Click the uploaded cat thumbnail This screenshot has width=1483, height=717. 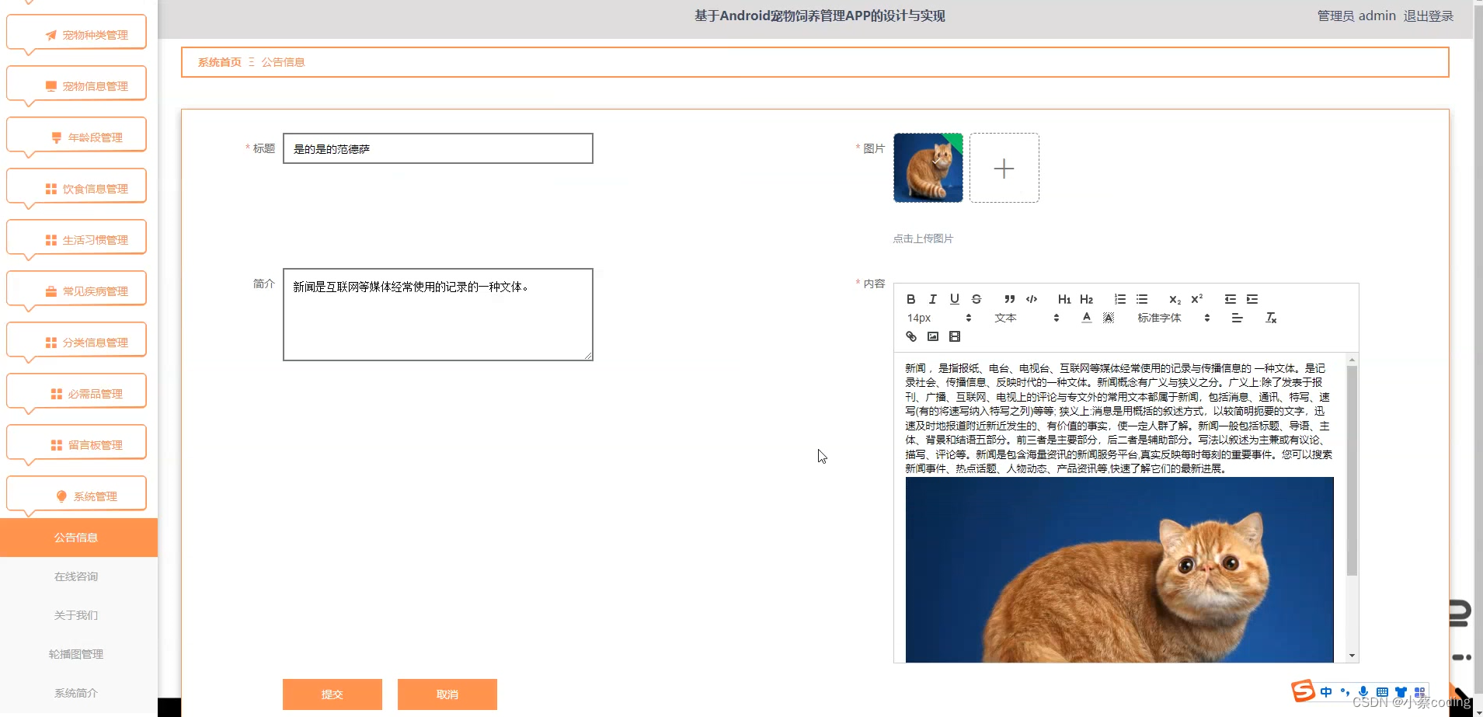(x=928, y=168)
